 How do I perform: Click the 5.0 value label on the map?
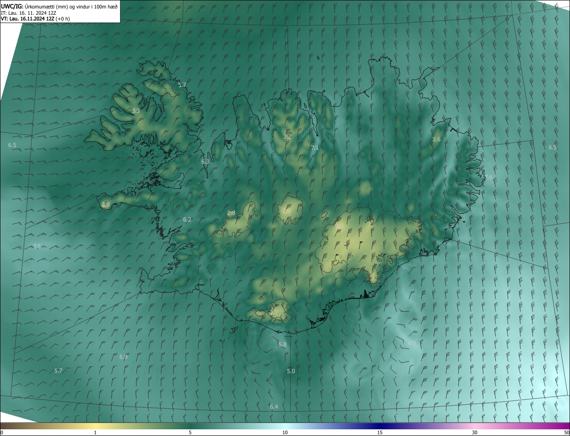point(291,371)
